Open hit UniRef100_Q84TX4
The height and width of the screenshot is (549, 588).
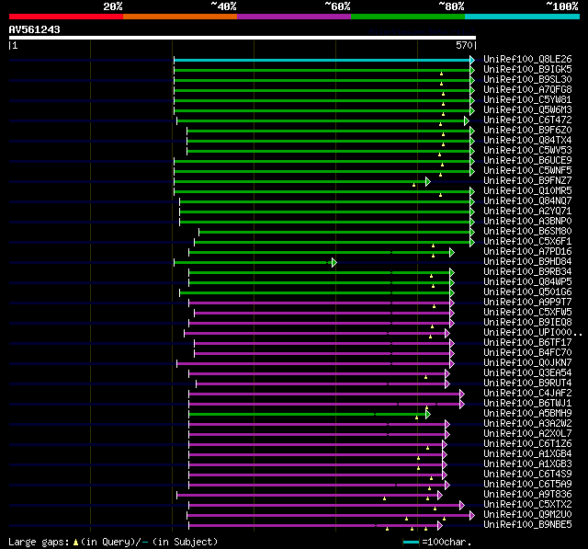(x=527, y=141)
